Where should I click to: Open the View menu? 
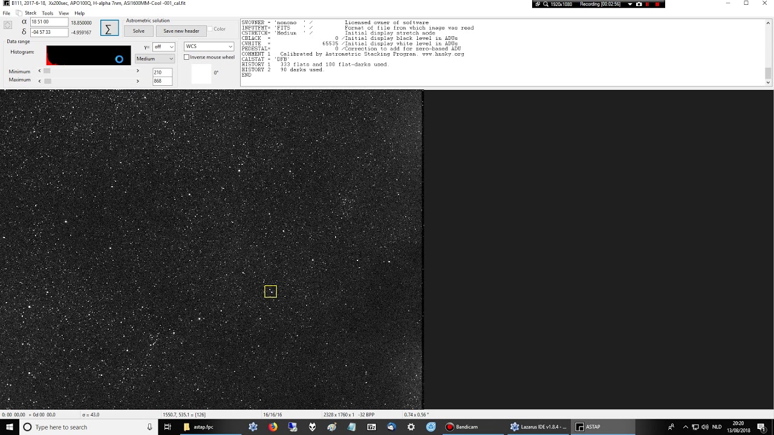pyautogui.click(x=63, y=13)
